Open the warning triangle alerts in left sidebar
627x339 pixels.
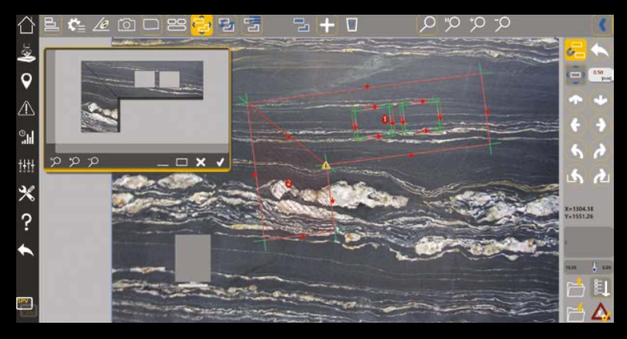26,108
